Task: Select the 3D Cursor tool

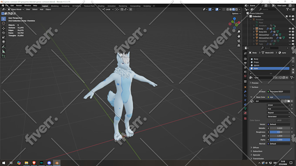Action: 3,23
